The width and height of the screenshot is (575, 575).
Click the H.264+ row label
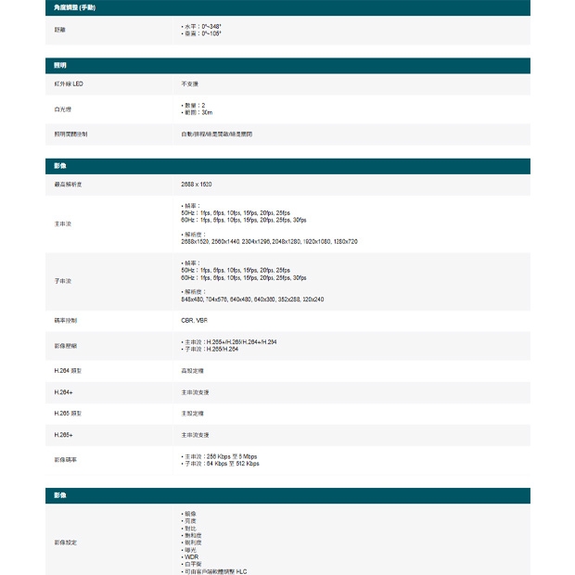tap(63, 392)
